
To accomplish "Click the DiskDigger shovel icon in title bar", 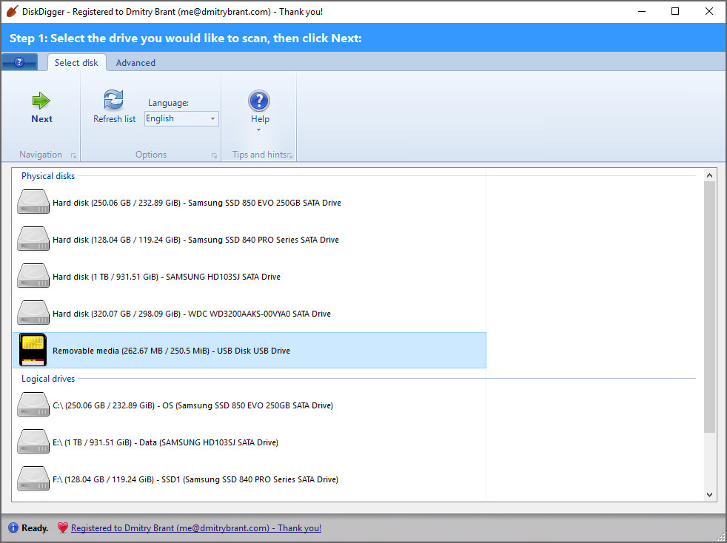I will point(12,12).
